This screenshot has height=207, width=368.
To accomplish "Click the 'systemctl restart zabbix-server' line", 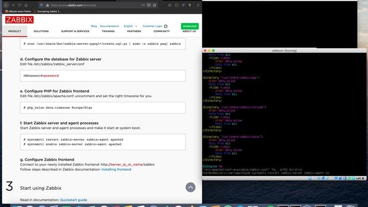I will (x=74, y=140).
